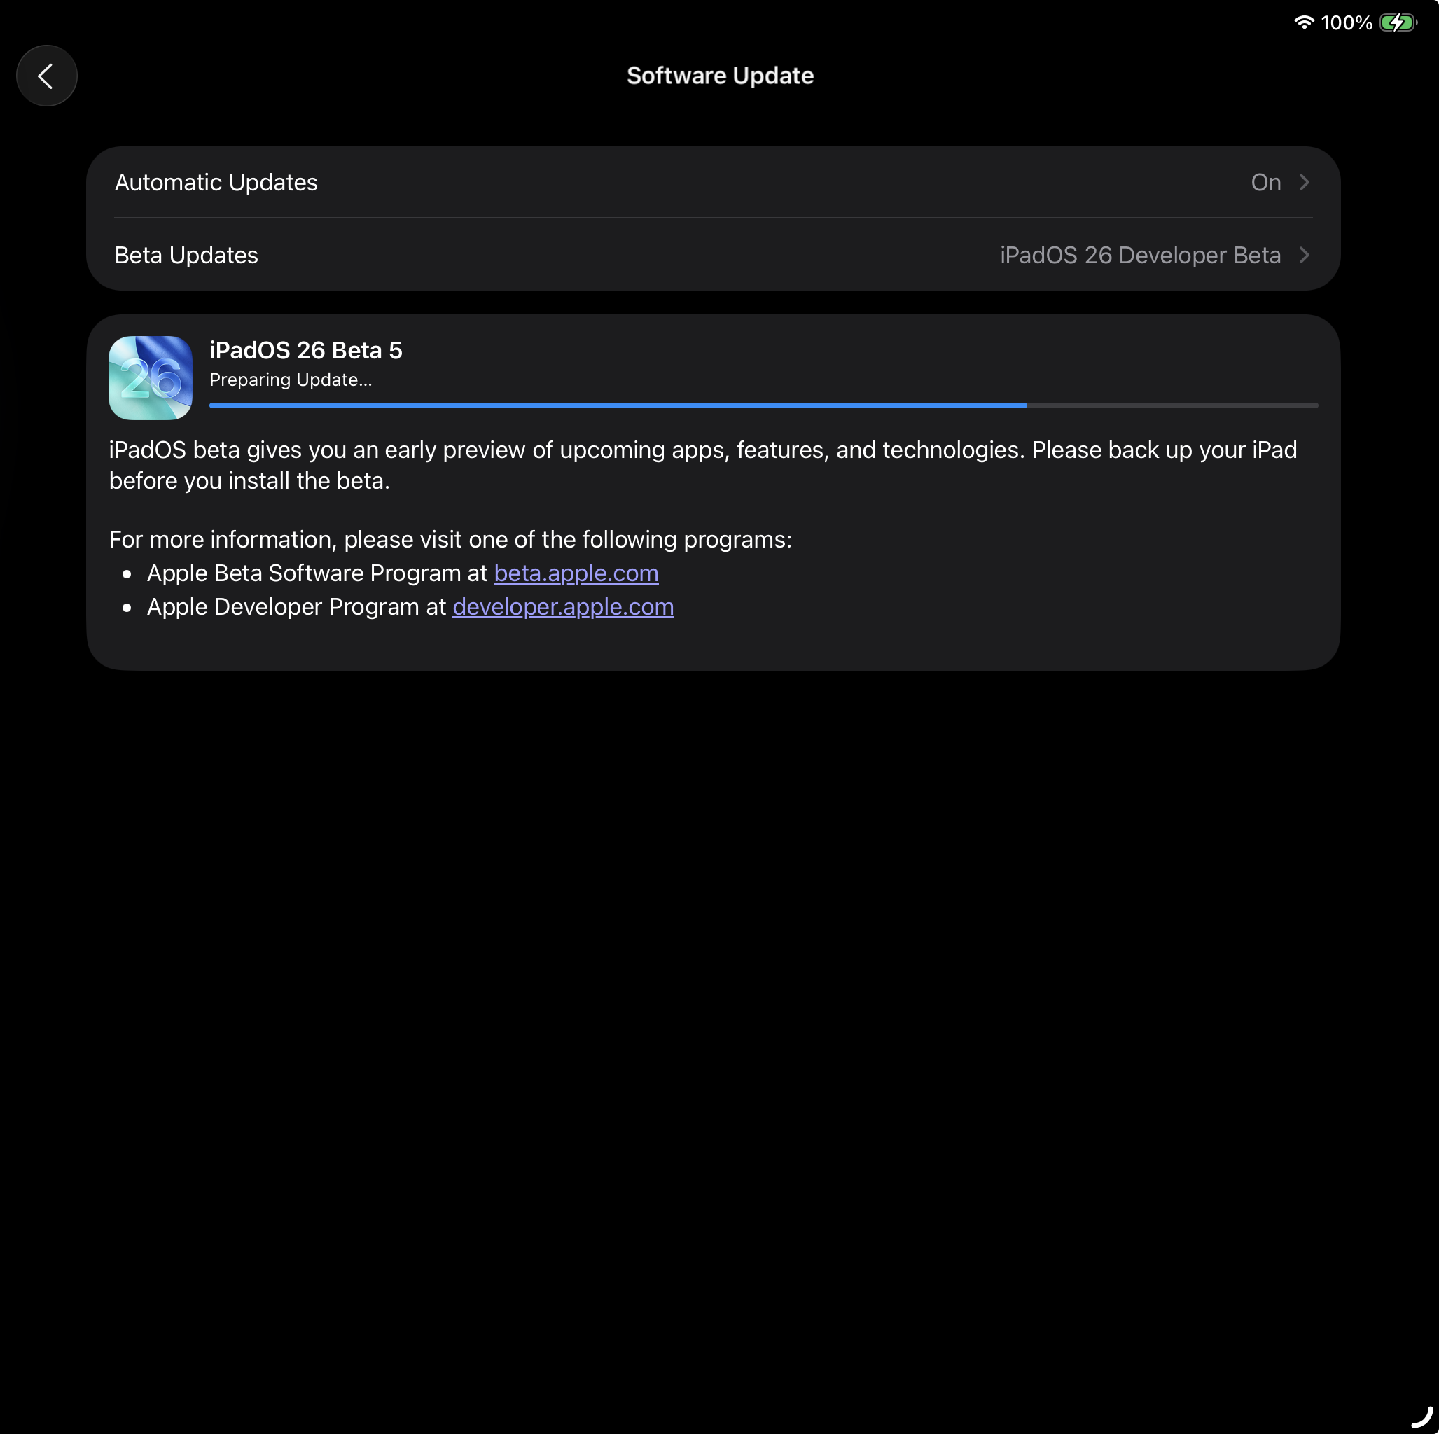The image size is (1439, 1434).
Task: Open the iPadOS 26 app icon
Action: coord(151,377)
